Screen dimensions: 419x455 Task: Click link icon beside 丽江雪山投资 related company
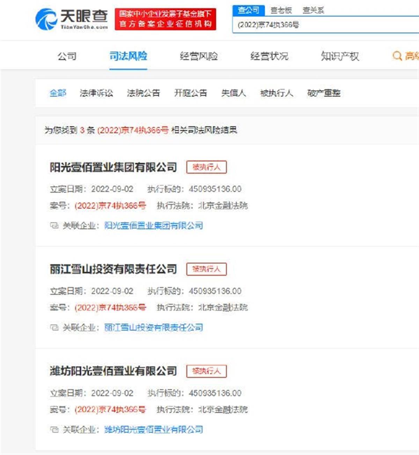pos(54,328)
